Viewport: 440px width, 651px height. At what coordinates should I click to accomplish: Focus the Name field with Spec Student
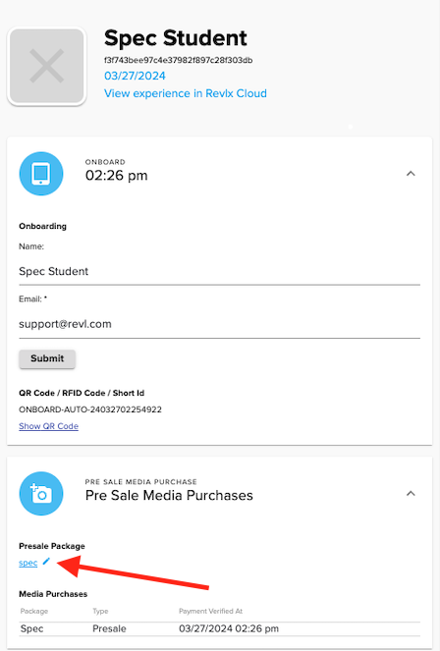pyautogui.click(x=220, y=272)
